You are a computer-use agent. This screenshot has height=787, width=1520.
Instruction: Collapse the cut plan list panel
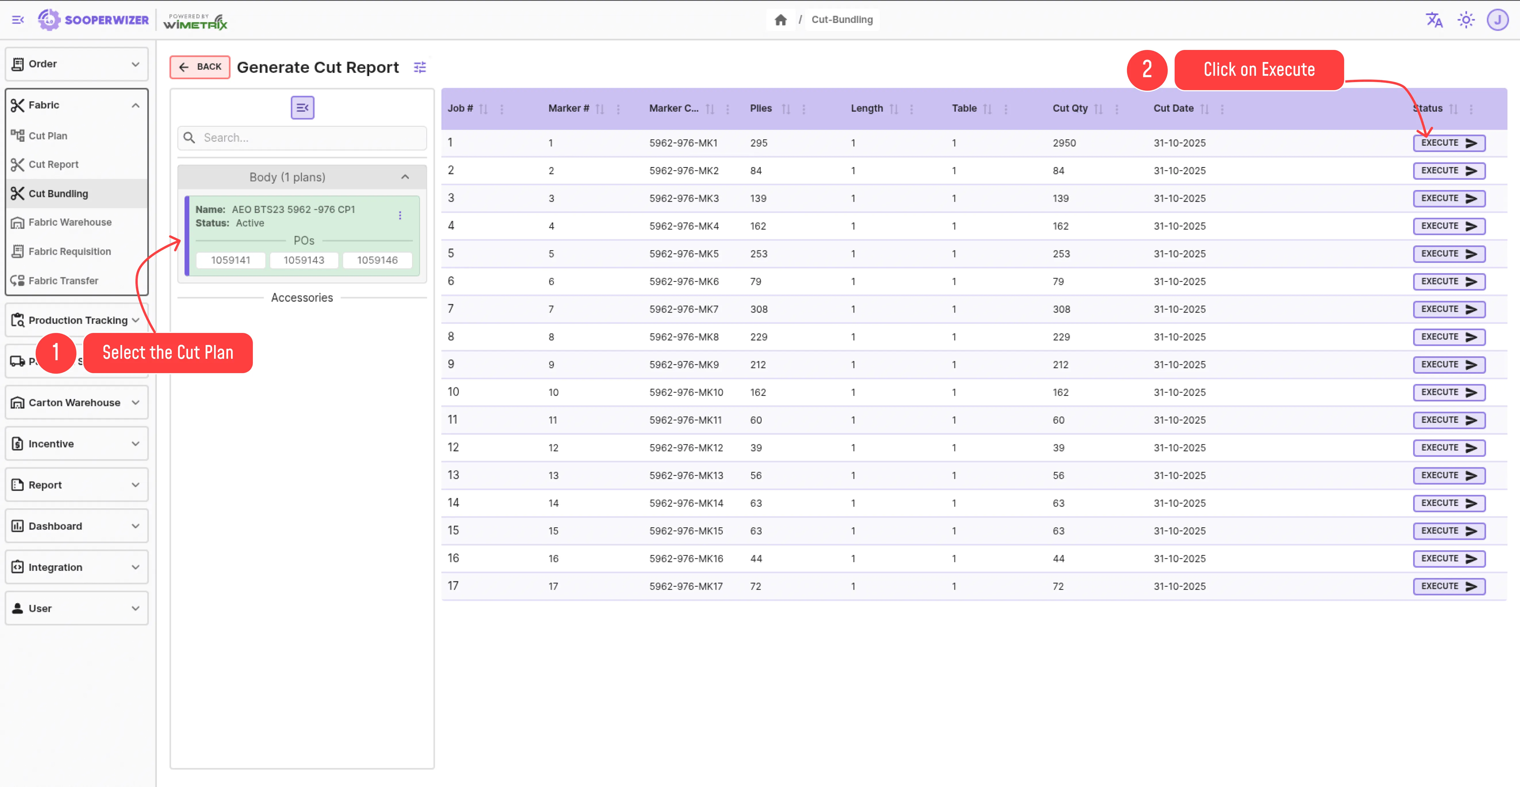[302, 107]
